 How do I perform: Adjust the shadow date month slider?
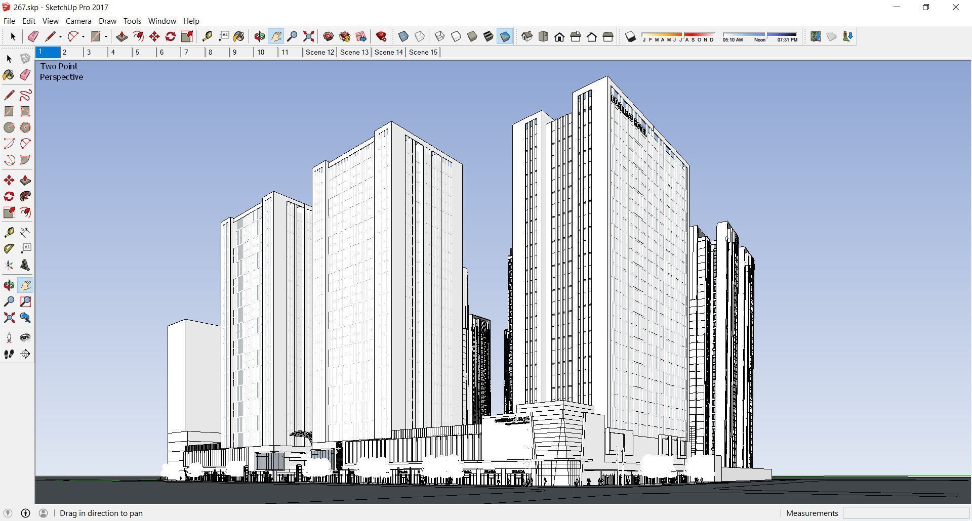[678, 36]
